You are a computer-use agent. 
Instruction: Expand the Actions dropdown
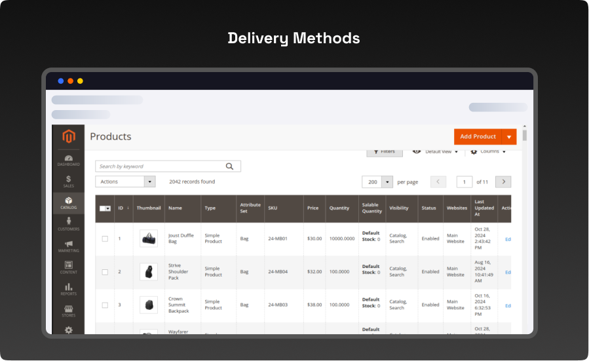150,182
